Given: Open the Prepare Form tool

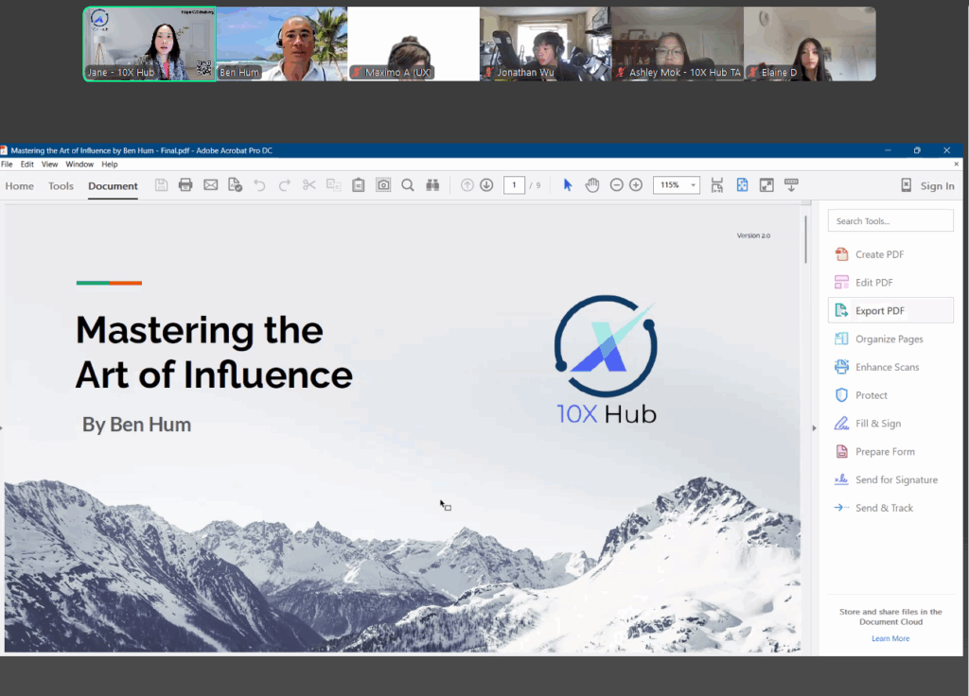Looking at the screenshot, I should click(890, 451).
